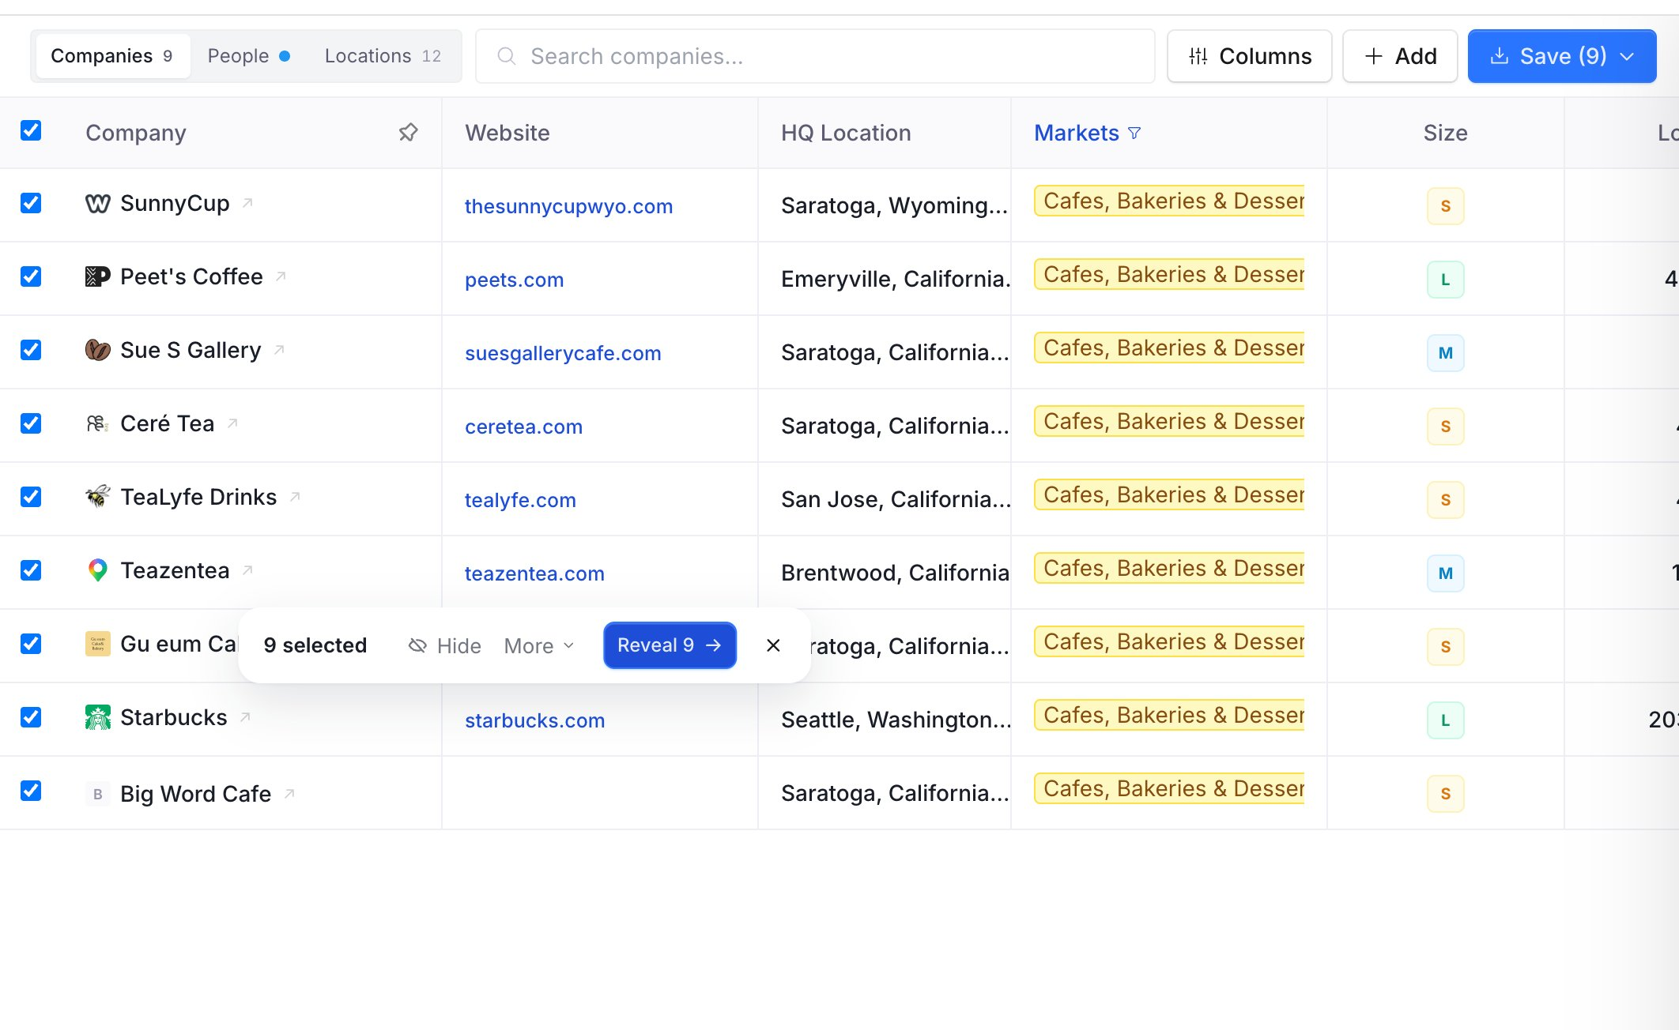Uncheck the Teazentea row checkbox
The image size is (1679, 1030).
(x=31, y=570)
